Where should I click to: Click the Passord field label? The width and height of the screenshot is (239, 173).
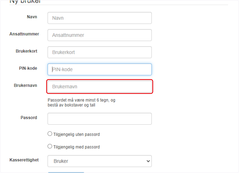click(29, 118)
